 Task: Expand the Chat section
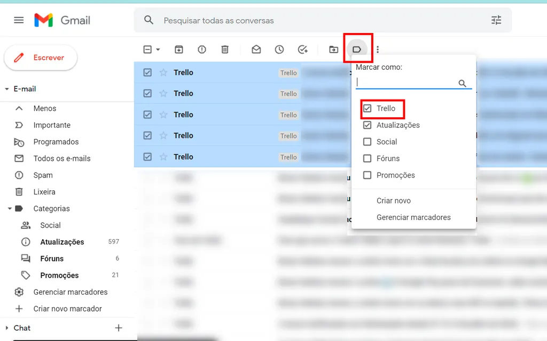[x=6, y=328]
